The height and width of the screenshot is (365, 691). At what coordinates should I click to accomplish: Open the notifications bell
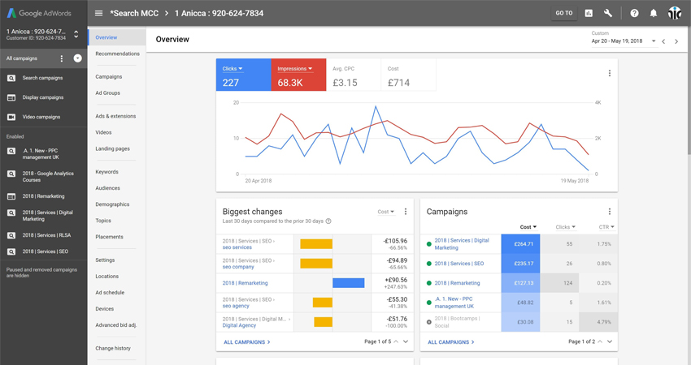click(653, 13)
